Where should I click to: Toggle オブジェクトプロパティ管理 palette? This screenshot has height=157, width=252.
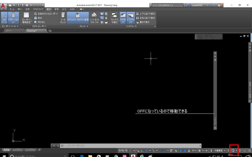pyautogui.click(x=78, y=18)
